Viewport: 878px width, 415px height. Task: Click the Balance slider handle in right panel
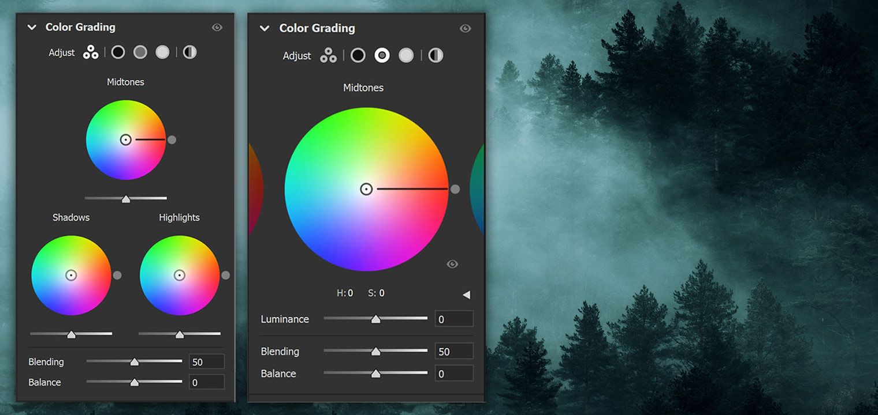(x=376, y=373)
